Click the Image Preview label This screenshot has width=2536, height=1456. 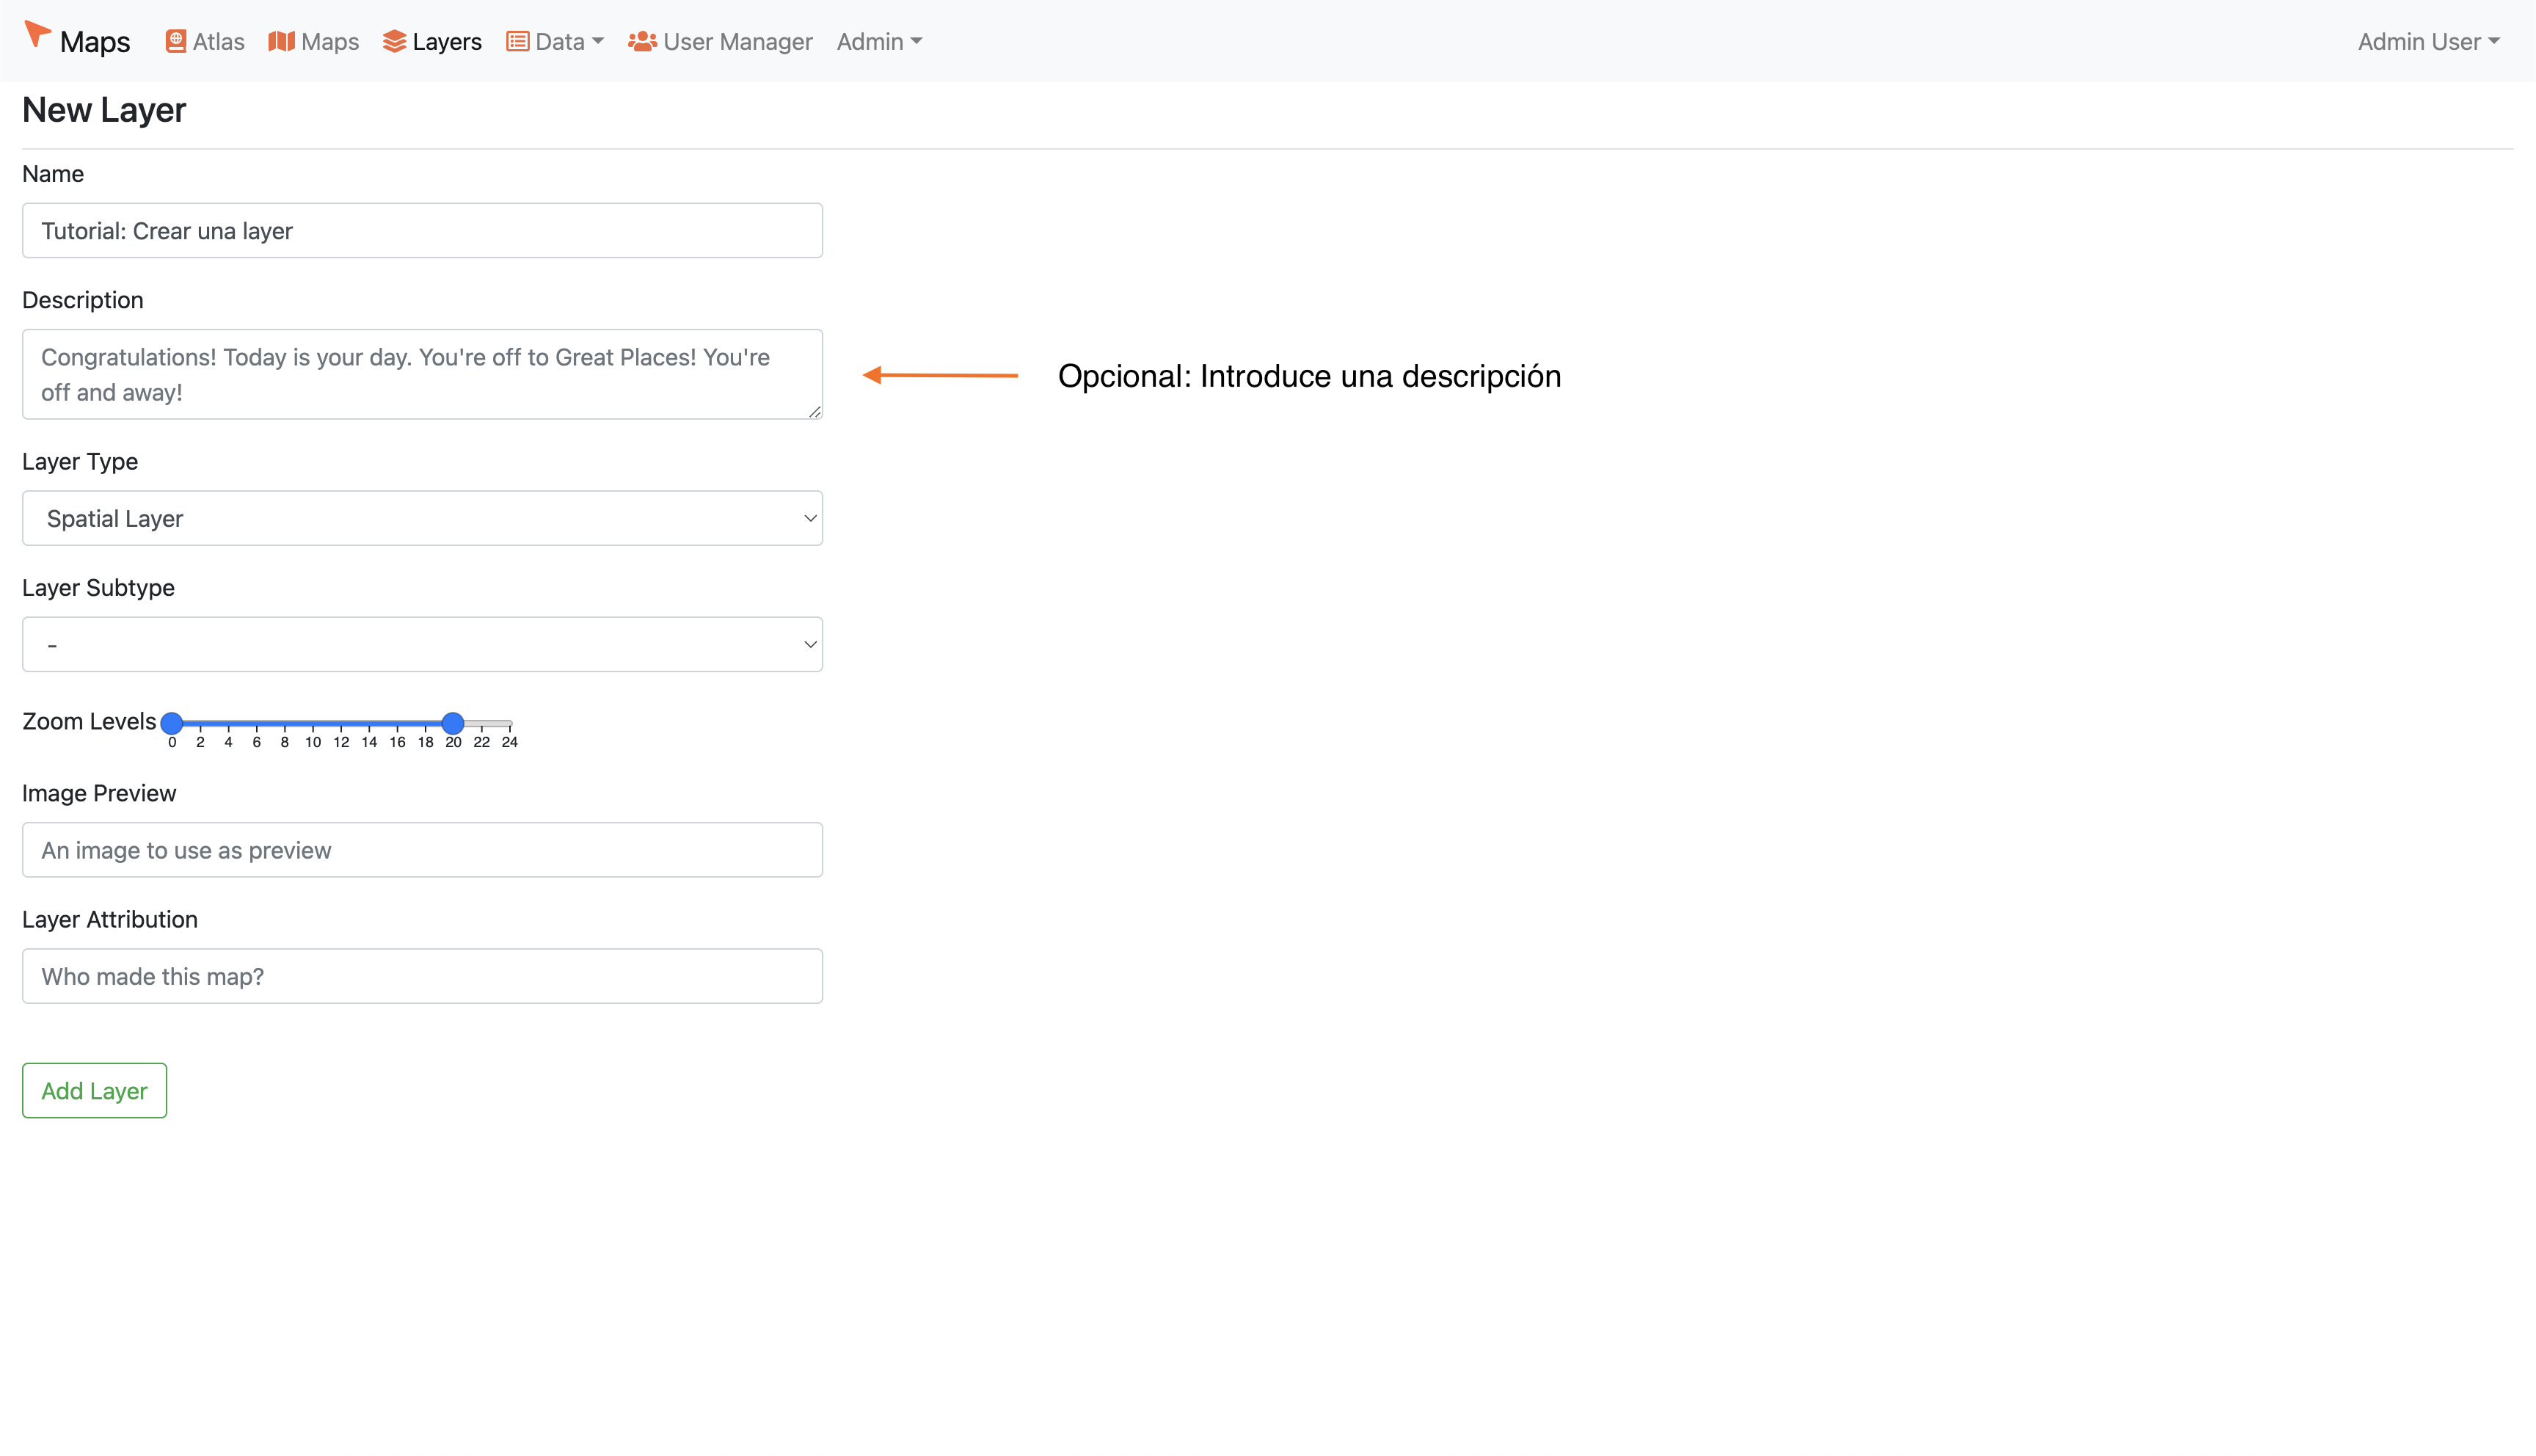99,793
